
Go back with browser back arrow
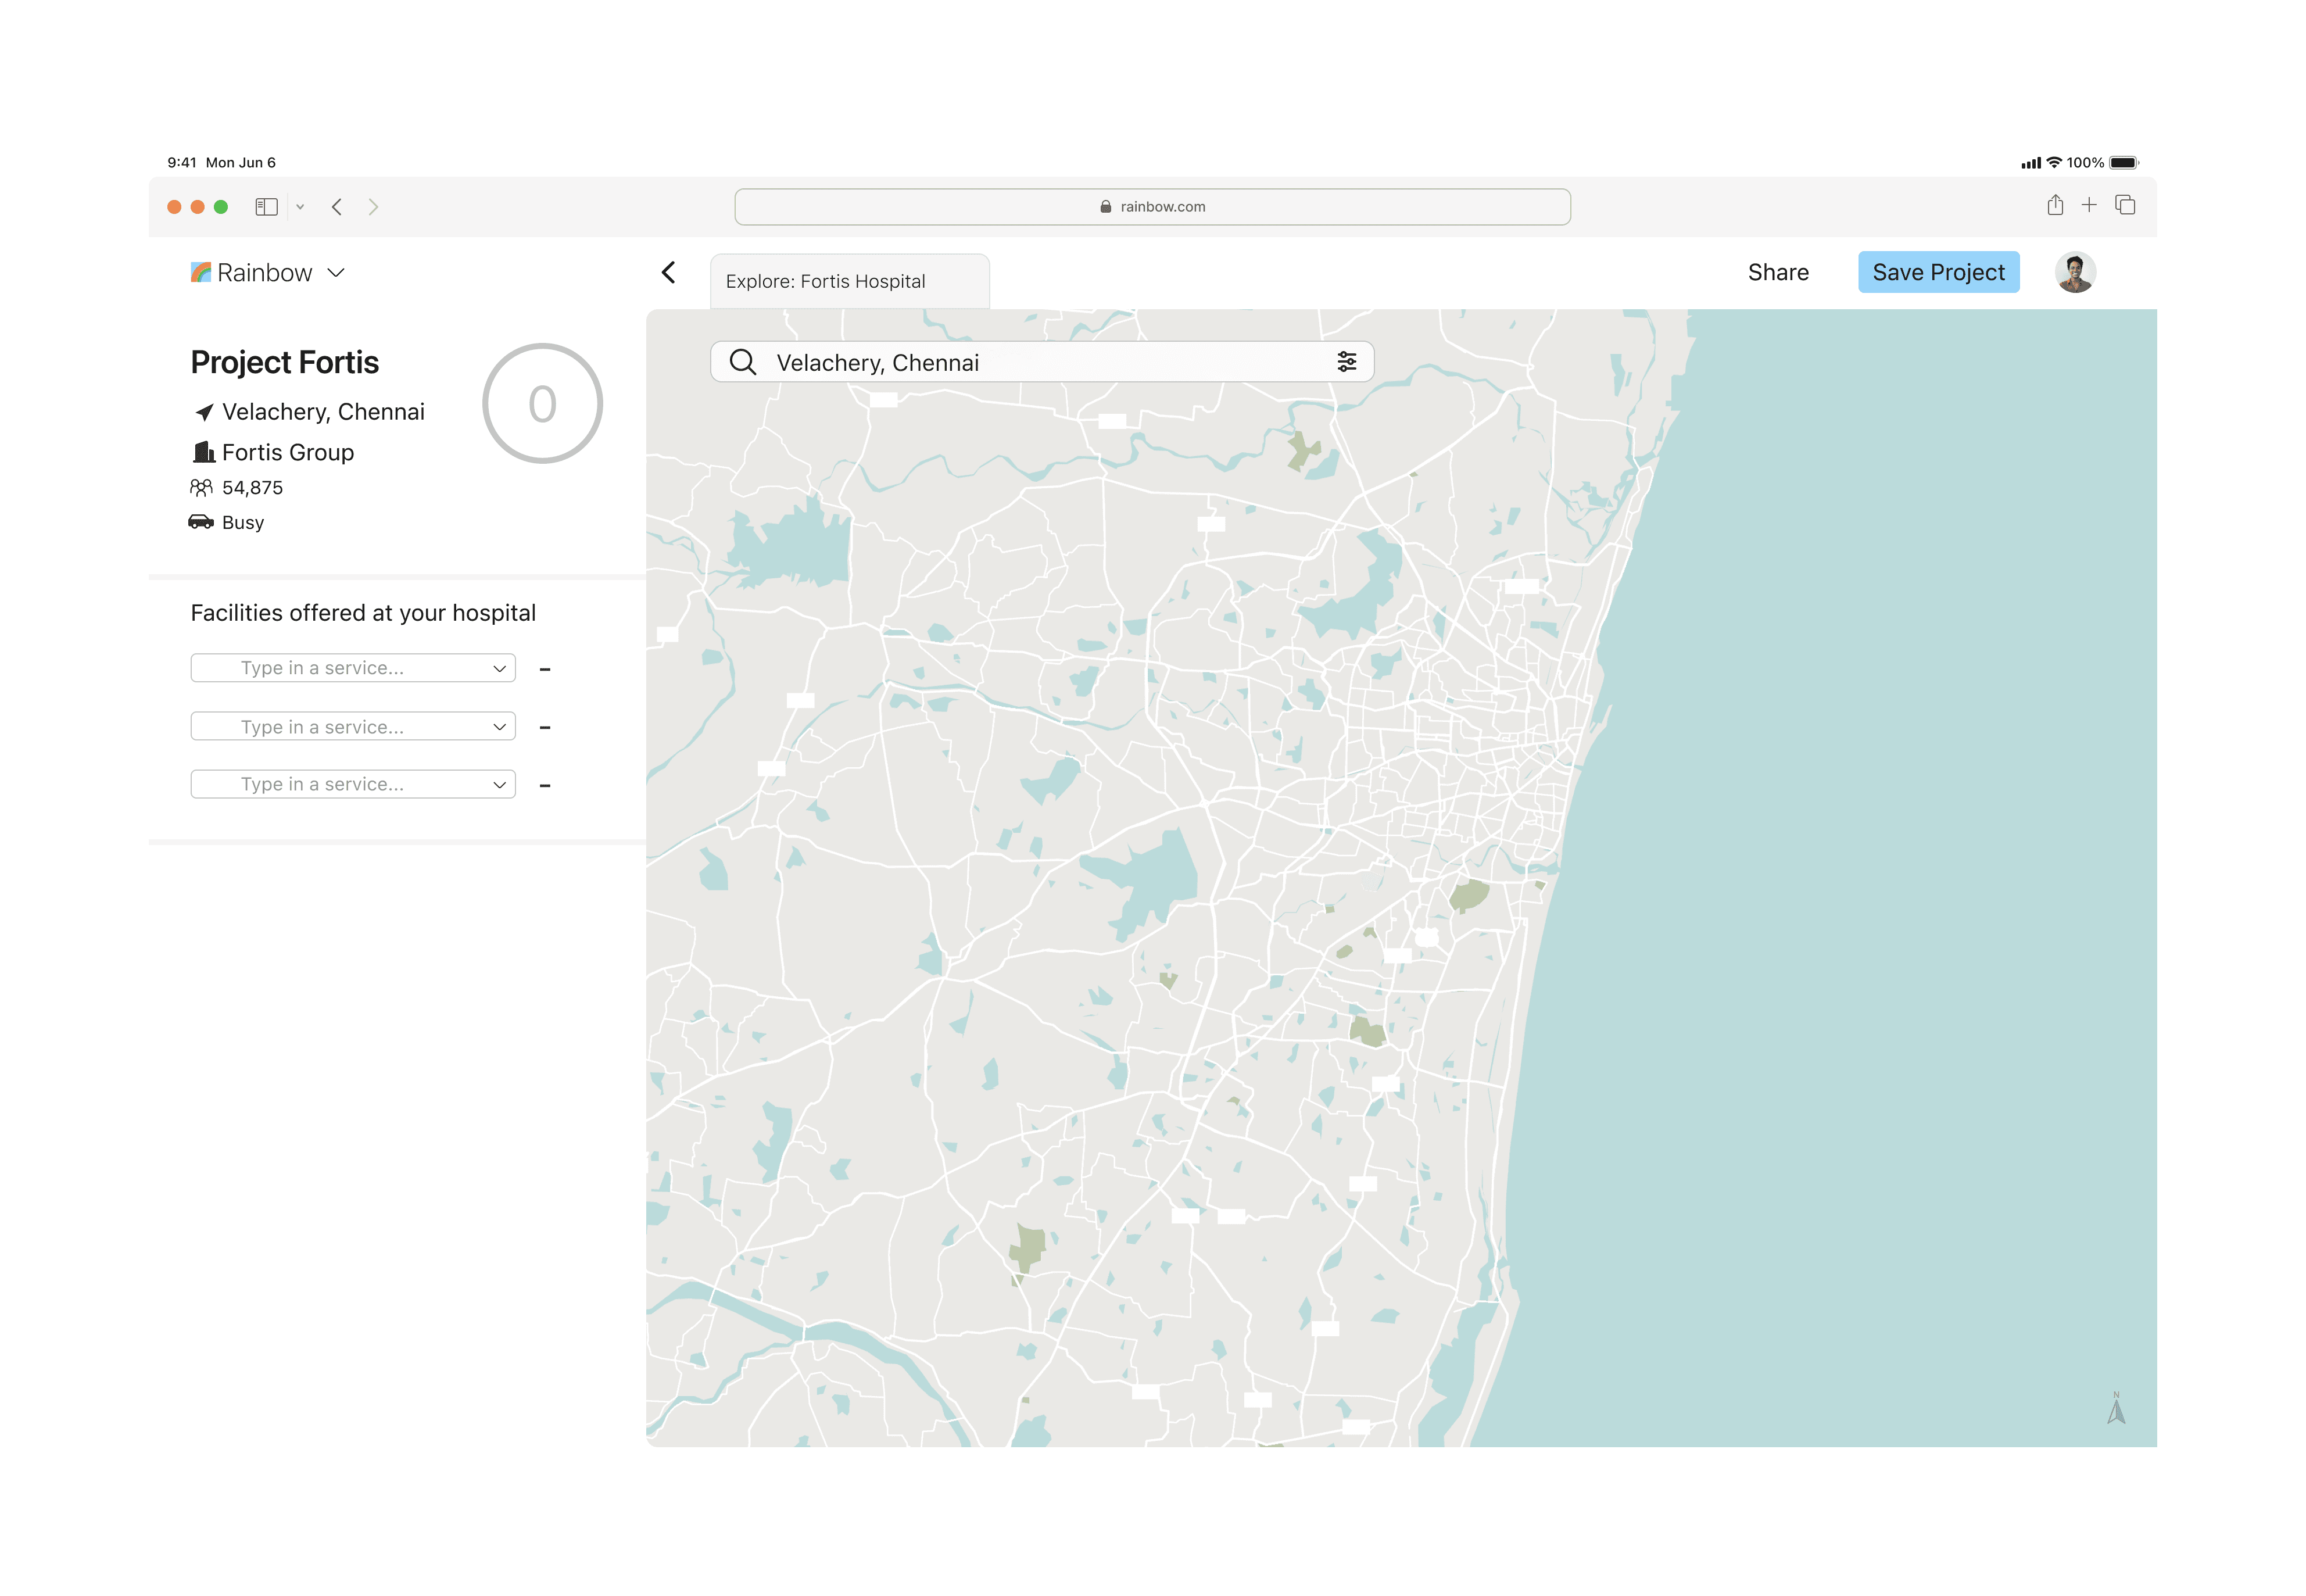337,207
